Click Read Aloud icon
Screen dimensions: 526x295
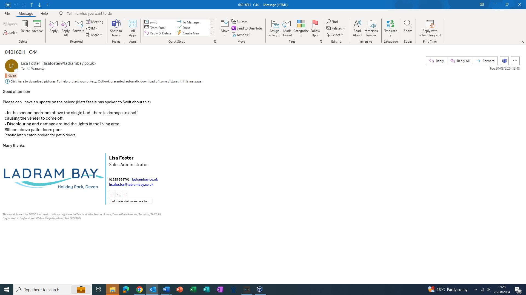[357, 28]
